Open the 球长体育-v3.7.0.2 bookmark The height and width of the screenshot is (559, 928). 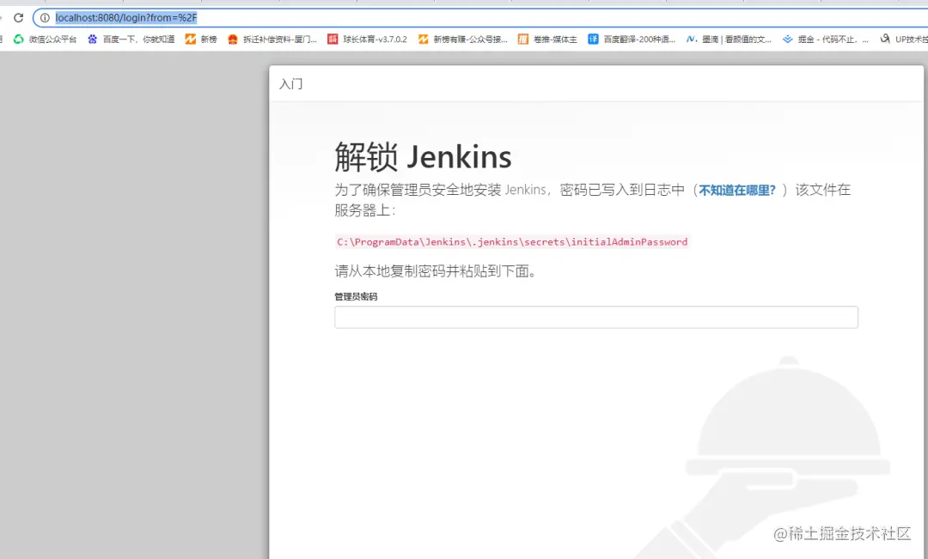click(368, 39)
